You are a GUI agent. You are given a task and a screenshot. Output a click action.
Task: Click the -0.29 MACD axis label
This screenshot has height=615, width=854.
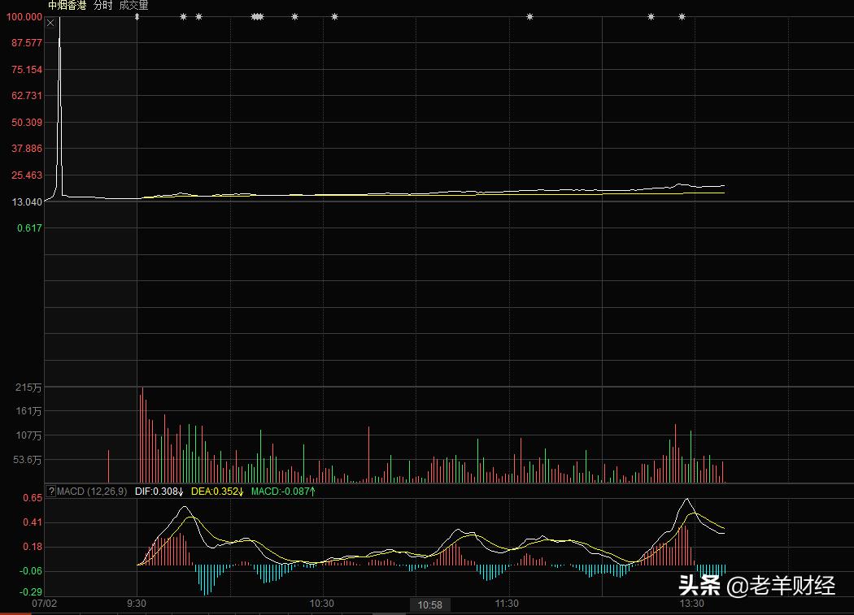[31, 592]
